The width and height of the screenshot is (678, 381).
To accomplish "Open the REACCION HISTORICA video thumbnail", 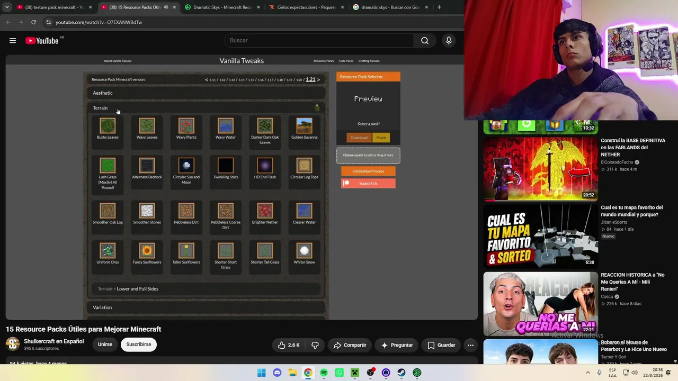I will tap(540, 303).
